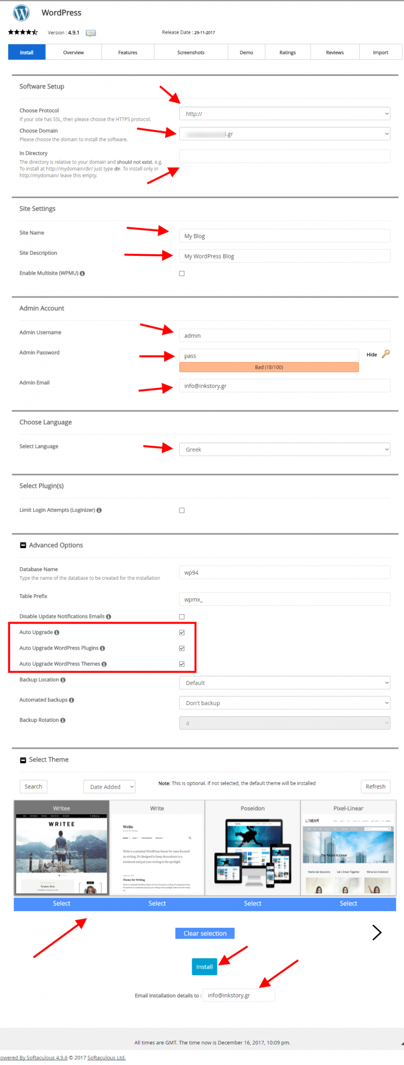The height and width of the screenshot is (1065, 404).
Task: Click the WordPress logo icon
Action: pos(21,13)
